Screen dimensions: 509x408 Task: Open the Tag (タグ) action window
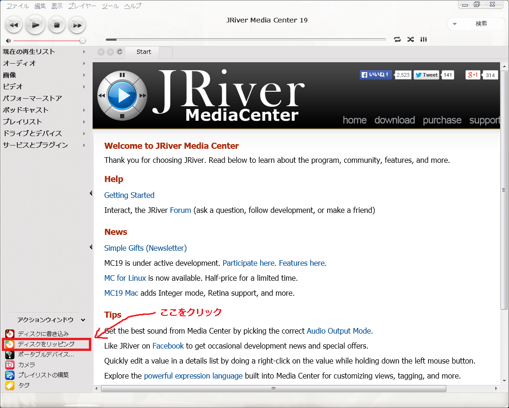(23, 385)
